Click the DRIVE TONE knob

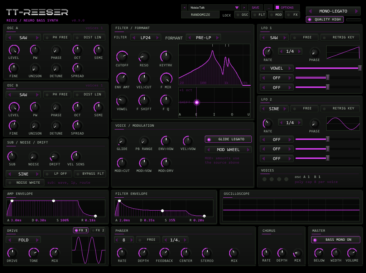point(34,253)
